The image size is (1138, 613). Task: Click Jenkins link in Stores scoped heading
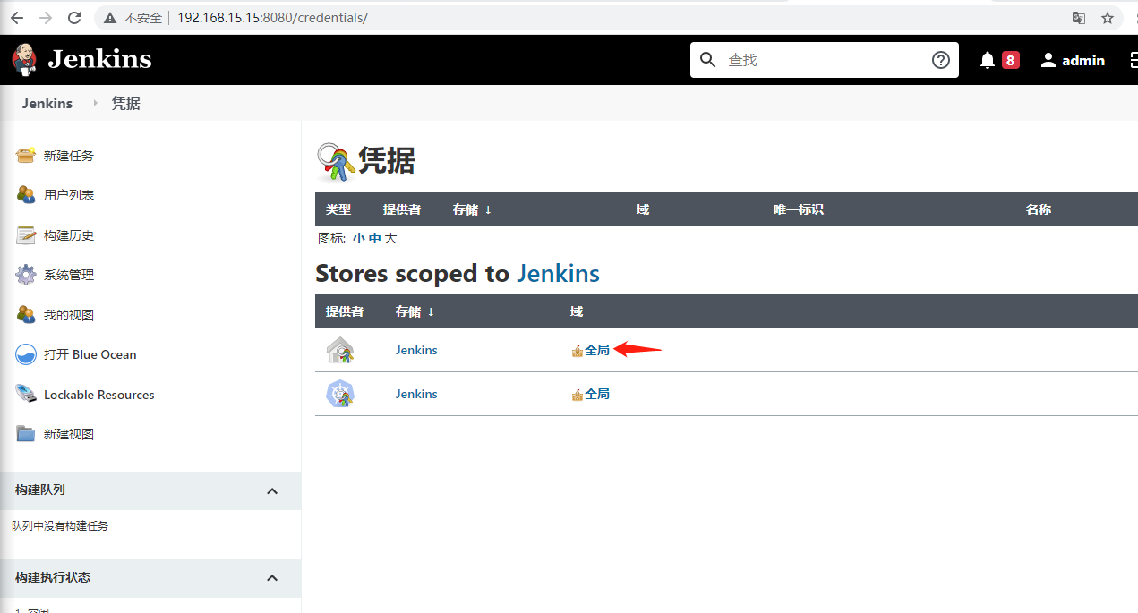[558, 273]
